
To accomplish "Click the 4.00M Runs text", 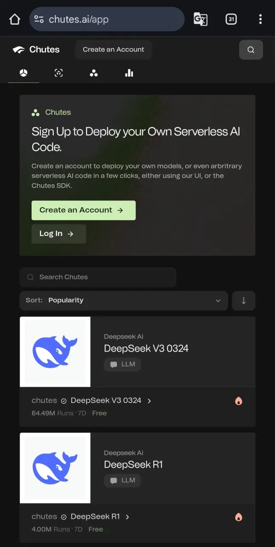I will click(x=51, y=529).
